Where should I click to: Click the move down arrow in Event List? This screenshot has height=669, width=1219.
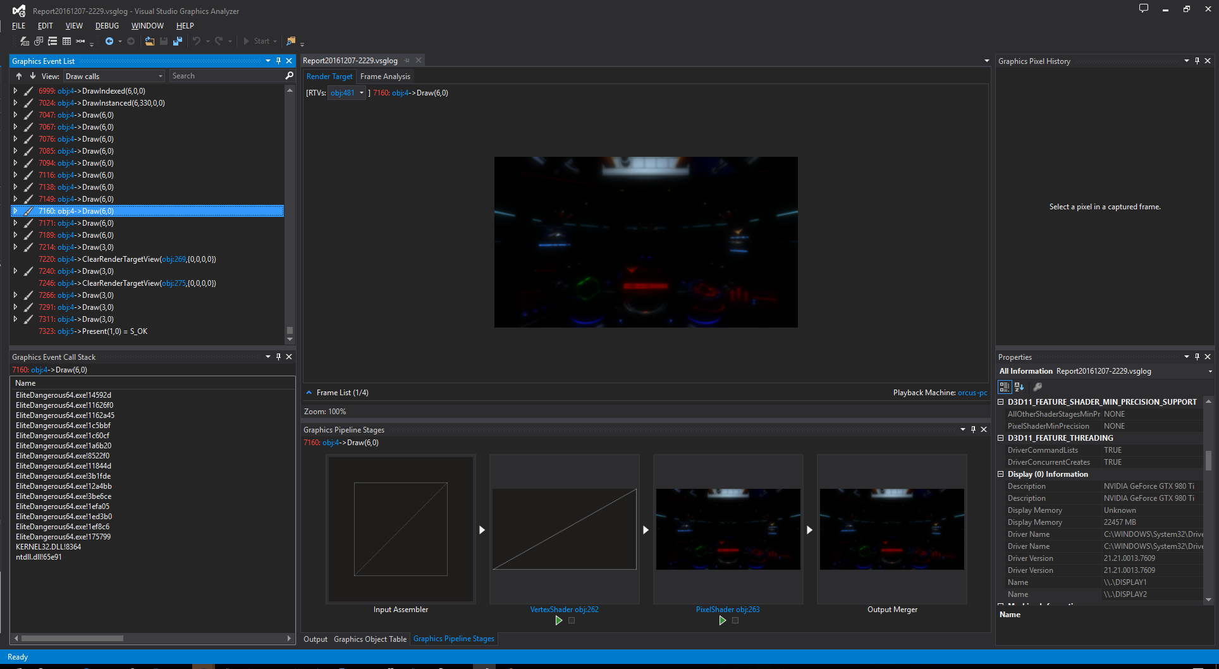(x=32, y=76)
